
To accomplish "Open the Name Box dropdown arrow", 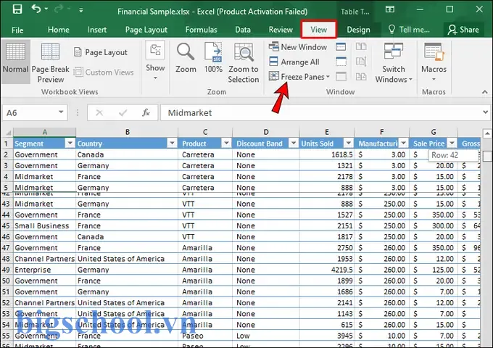I will point(61,112).
